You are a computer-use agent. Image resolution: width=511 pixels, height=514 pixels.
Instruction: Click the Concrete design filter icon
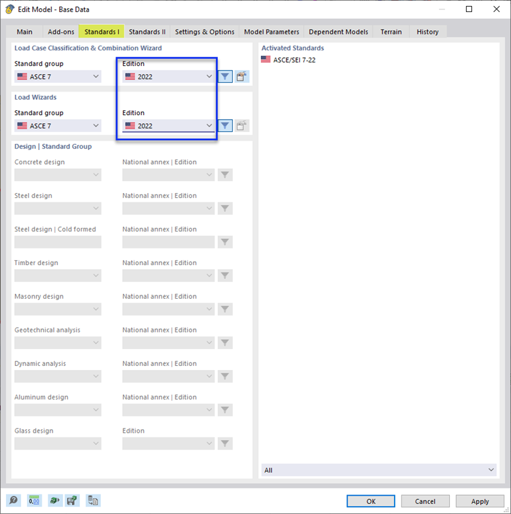225,175
